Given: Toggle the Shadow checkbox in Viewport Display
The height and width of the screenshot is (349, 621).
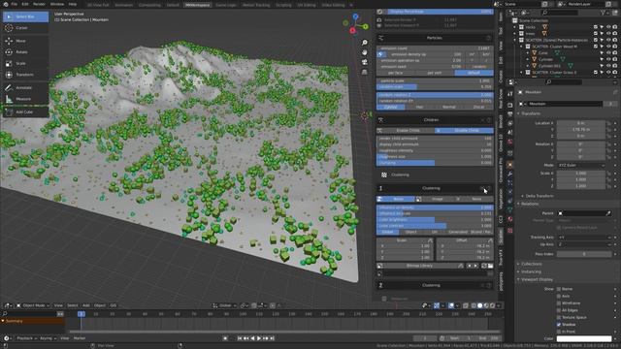Looking at the screenshot, I should (559, 325).
